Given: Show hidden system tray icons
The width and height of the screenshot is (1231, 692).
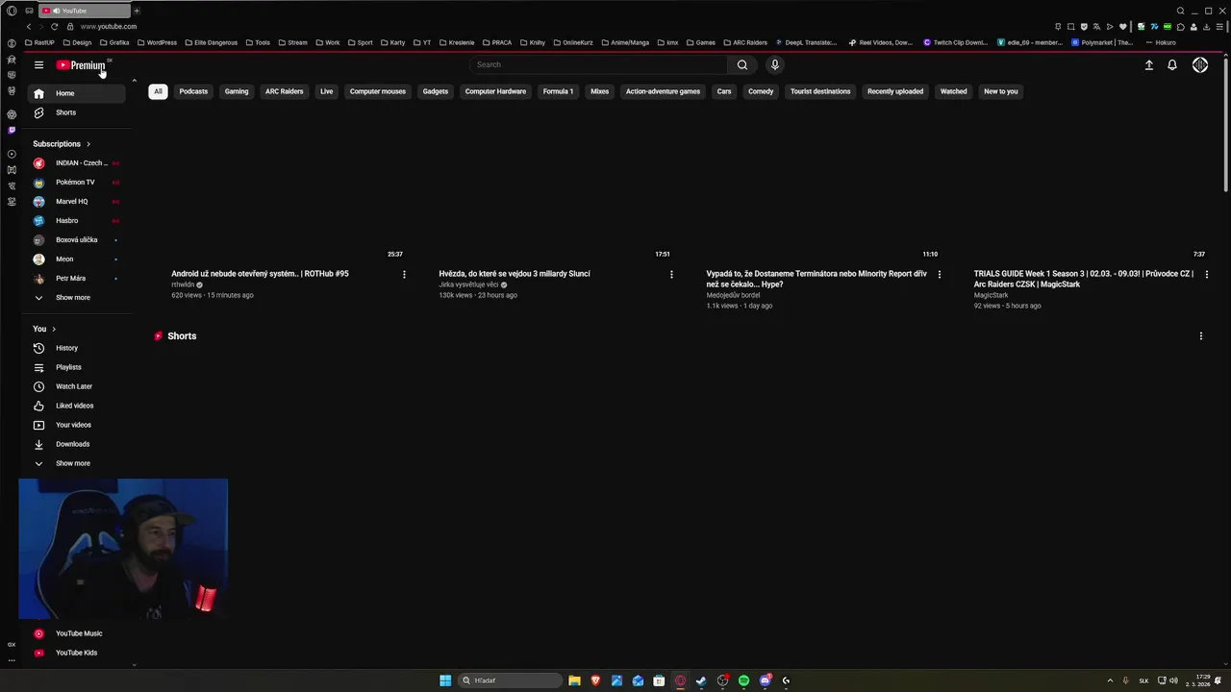Looking at the screenshot, I should 1110,680.
